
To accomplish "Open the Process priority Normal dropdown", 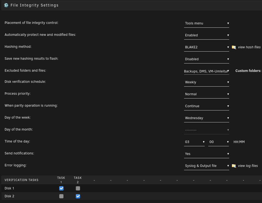I will coord(207,94).
